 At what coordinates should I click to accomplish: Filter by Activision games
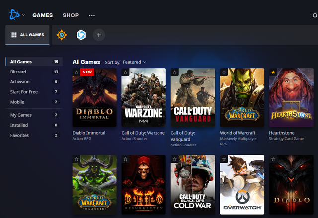(34, 82)
